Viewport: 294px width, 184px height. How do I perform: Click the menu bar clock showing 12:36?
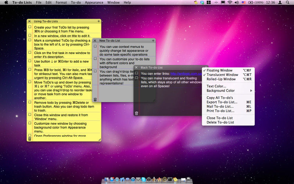[270, 3]
